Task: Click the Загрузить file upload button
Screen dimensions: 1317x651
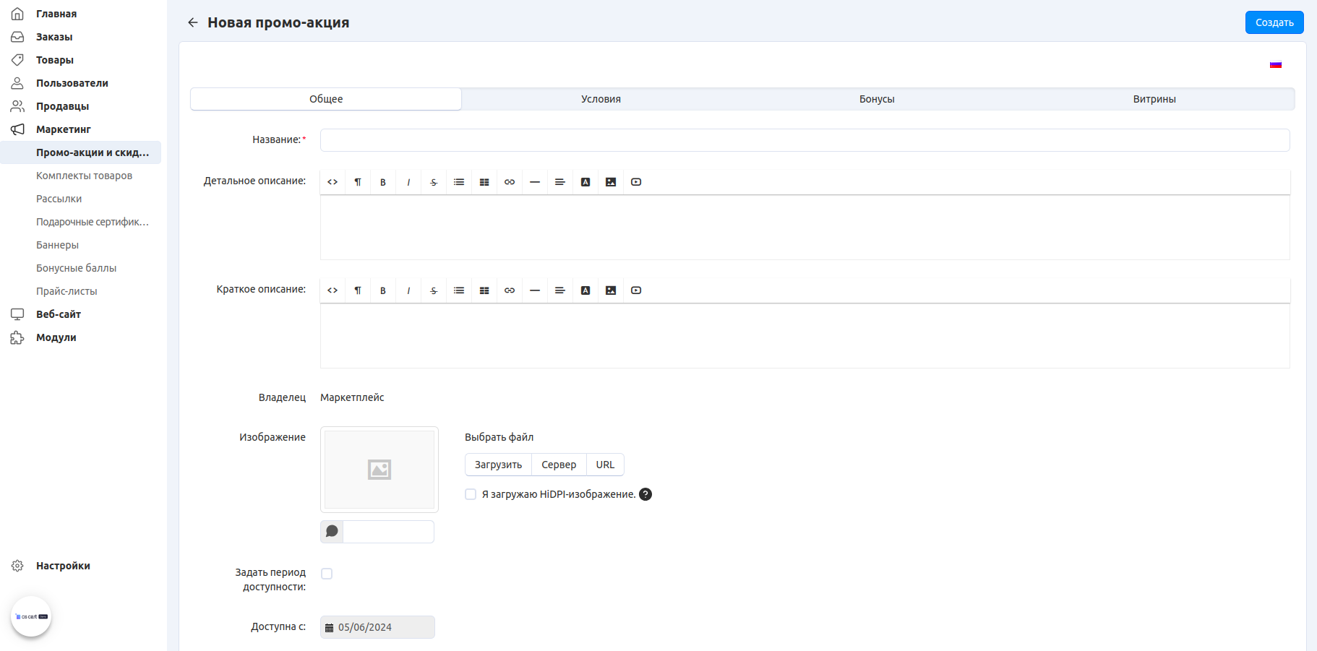Action: (x=498, y=465)
